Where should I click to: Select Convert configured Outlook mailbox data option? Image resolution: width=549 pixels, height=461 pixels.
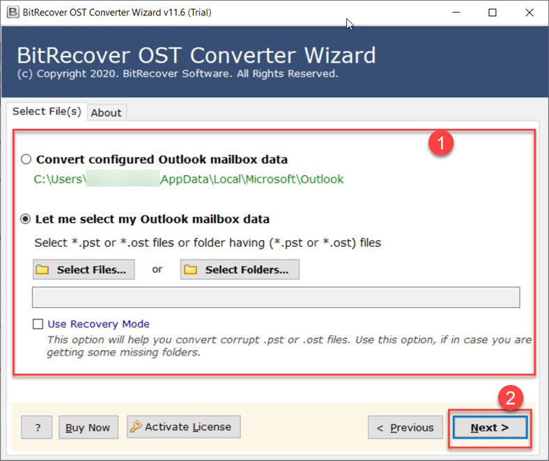(26, 160)
